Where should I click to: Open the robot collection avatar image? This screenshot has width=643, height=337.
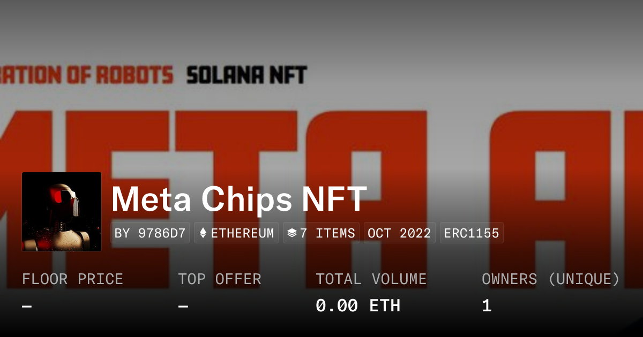[62, 212]
